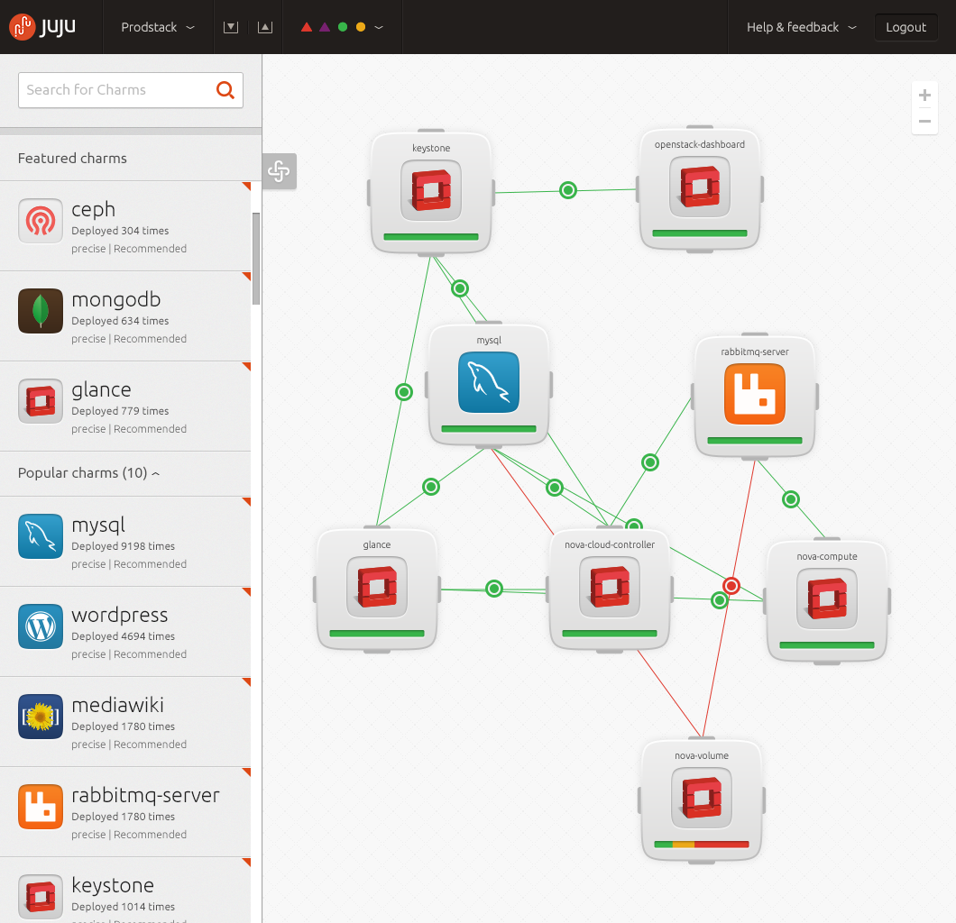Open the ceph charm in sidebar
Image resolution: width=956 pixels, height=923 pixels.
(125, 226)
